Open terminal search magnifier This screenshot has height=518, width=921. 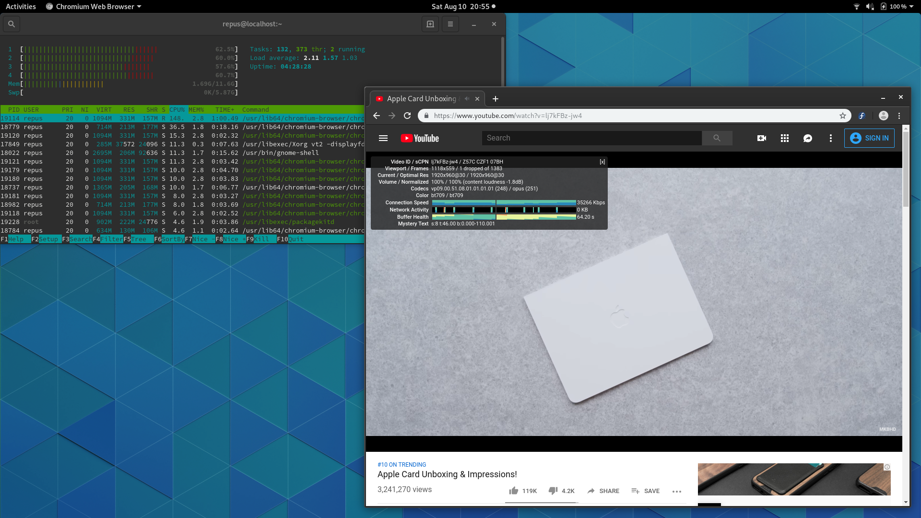pos(12,24)
